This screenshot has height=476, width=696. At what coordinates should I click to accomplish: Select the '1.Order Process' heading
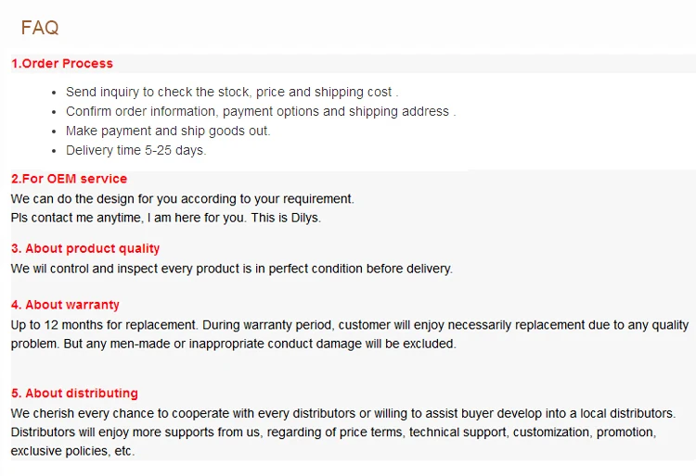62,64
